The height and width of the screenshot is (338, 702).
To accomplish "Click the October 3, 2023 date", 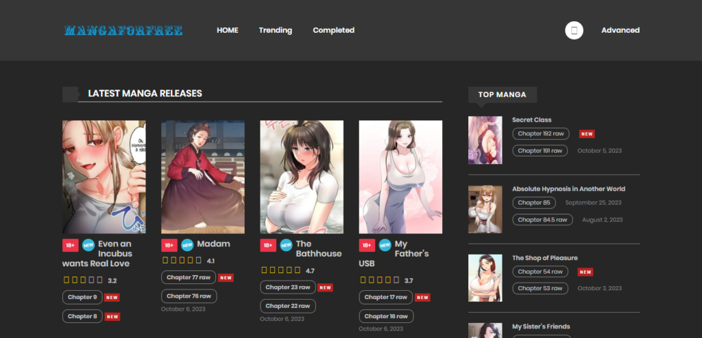I will (599, 289).
